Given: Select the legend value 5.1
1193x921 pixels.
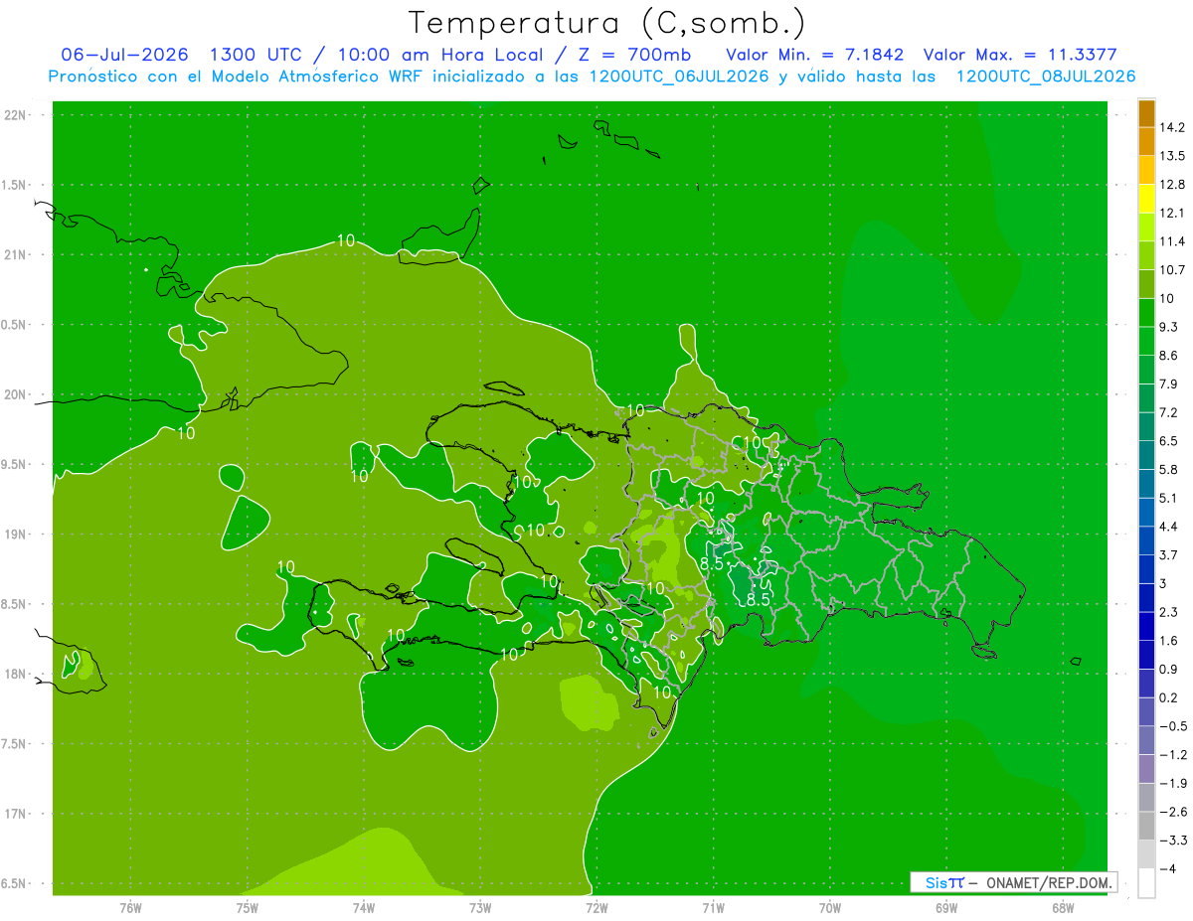Looking at the screenshot, I should 1168,498.
